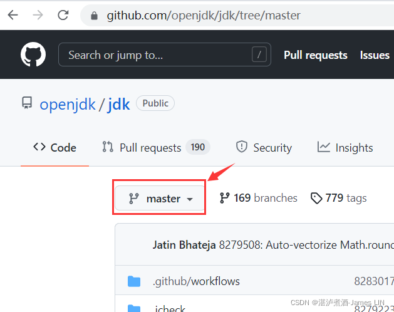Screen dimensions: 394x312
Task: Click the Search or jump to field
Action: tap(165, 55)
